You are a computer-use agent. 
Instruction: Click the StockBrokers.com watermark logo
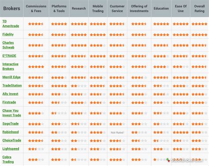184,160
